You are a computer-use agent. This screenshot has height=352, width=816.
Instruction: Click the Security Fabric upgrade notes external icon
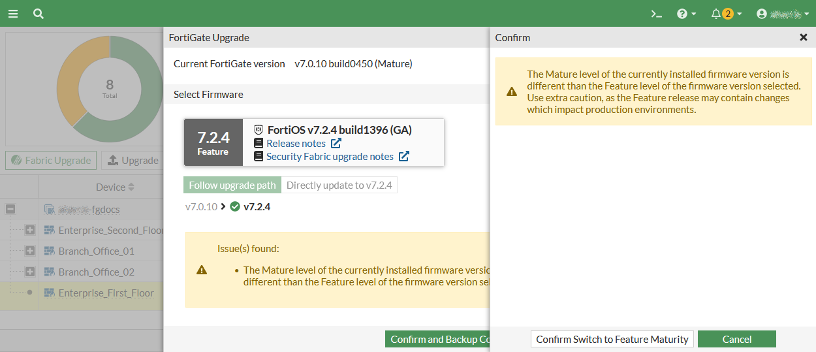[404, 156]
